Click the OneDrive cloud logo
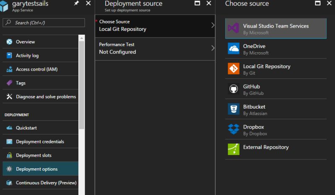335x195 pixels. (234, 48)
